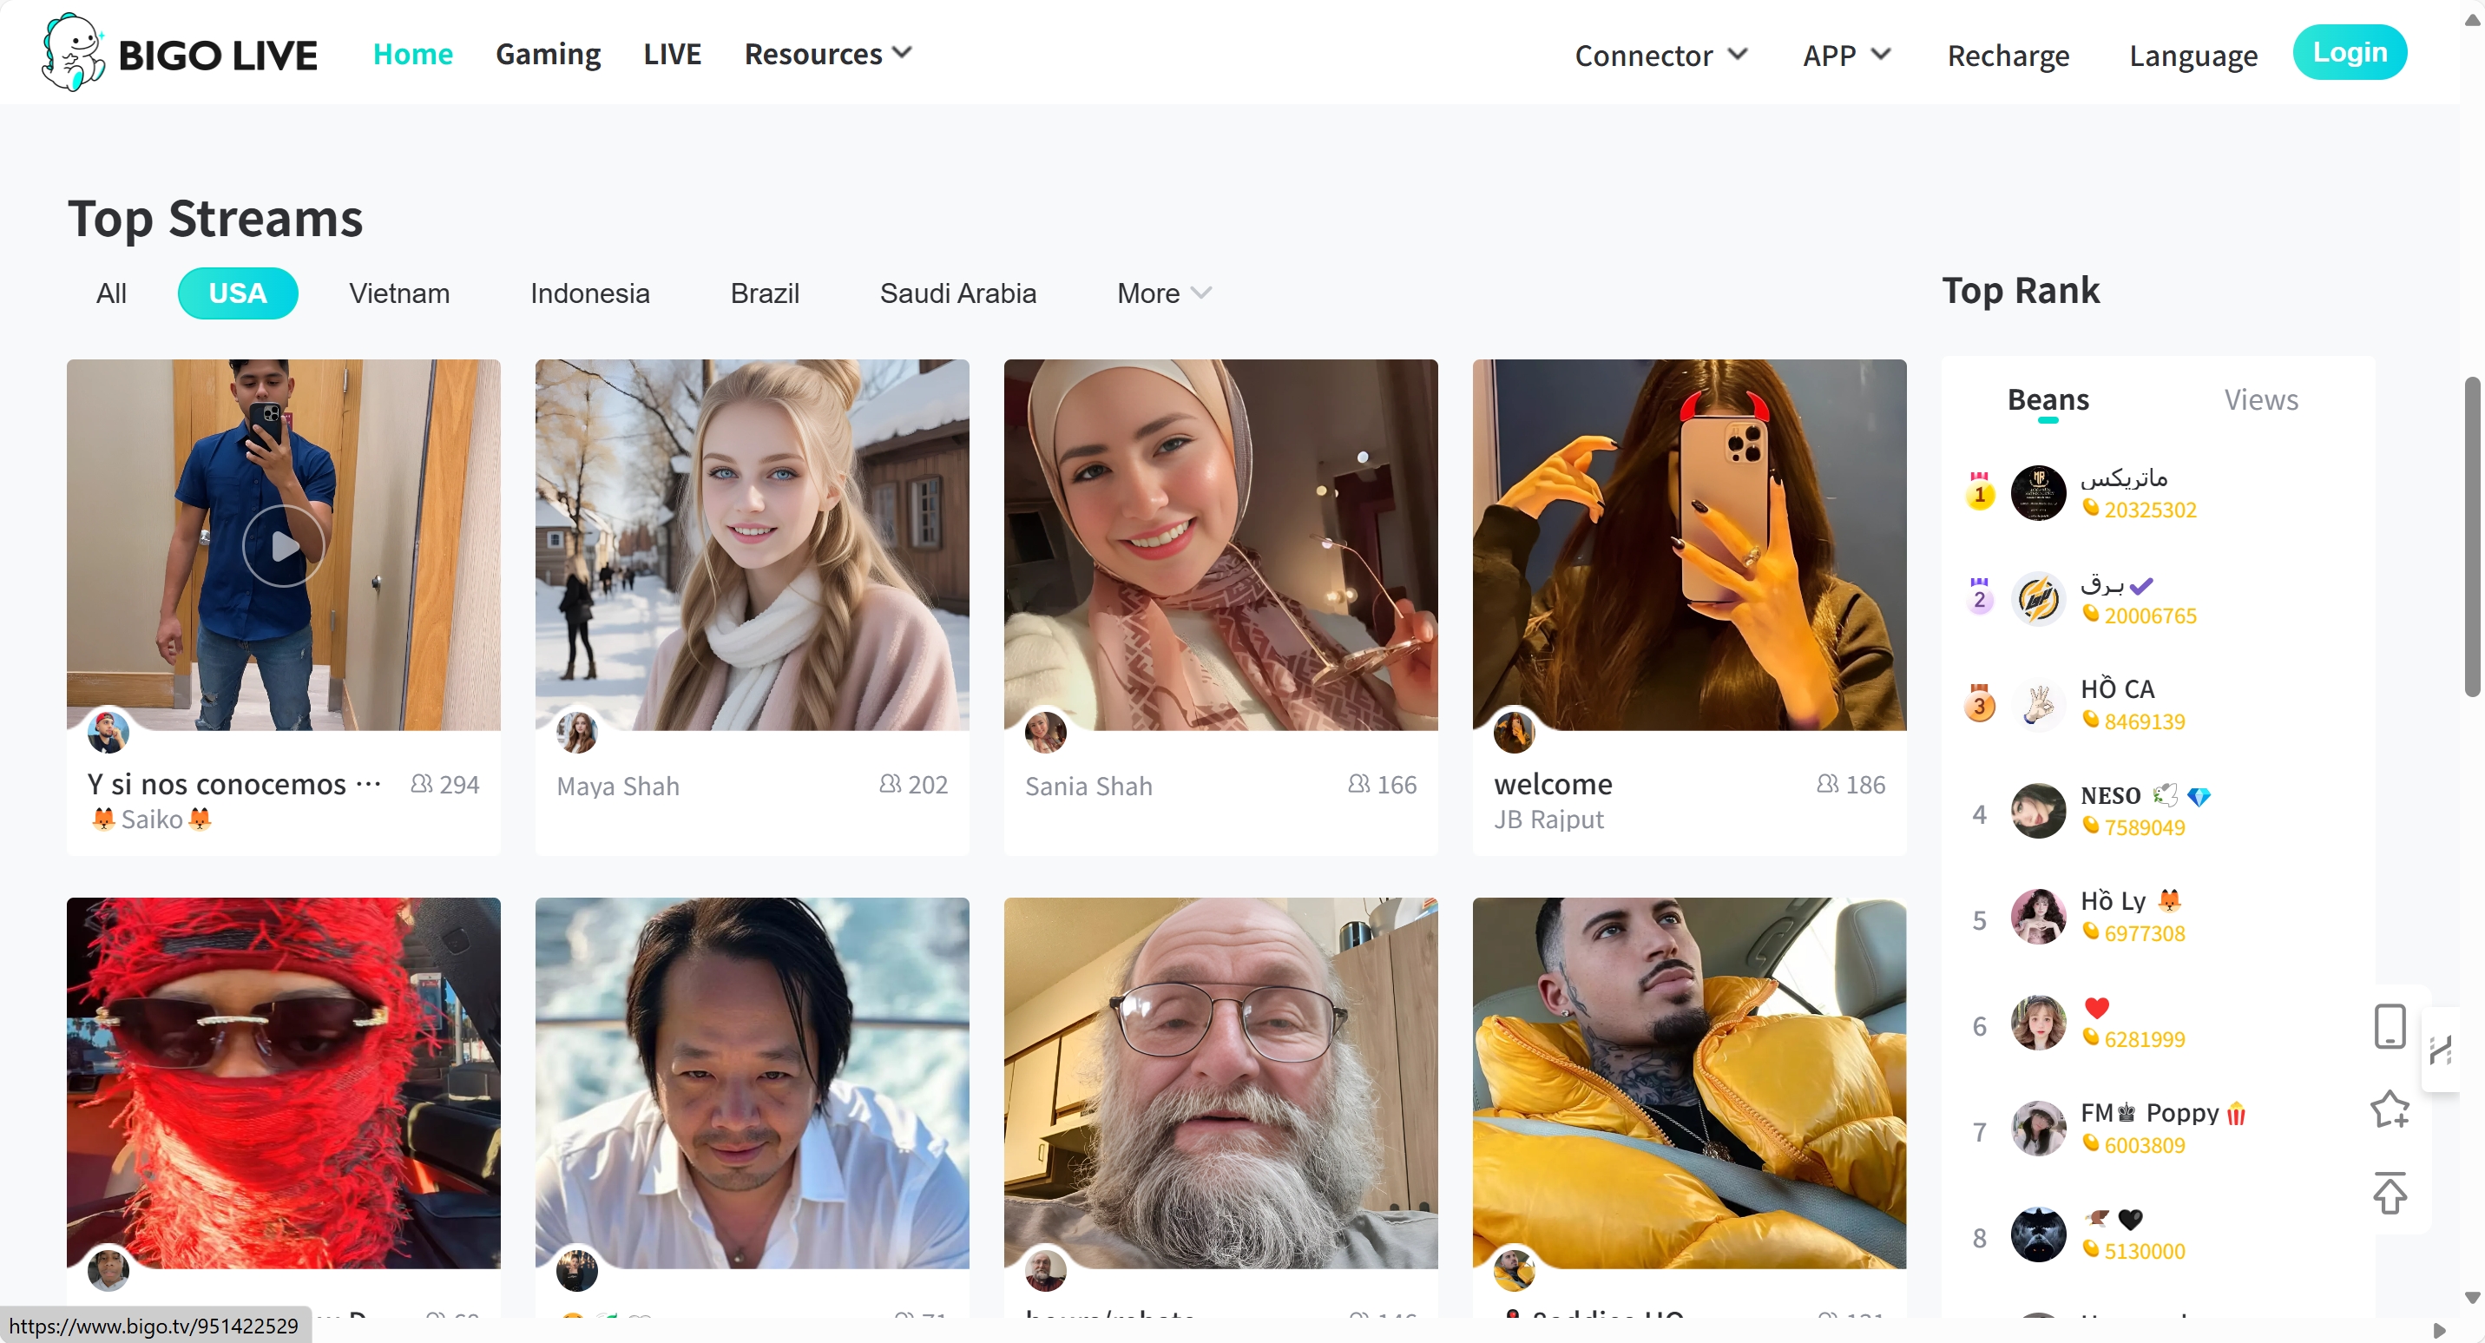Screen dimensions: 2485x1343
Task: Open Maya Shah stream thumbnail
Action: coord(752,545)
